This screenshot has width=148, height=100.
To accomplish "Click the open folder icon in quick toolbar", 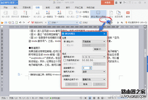I will tap(2, 23).
